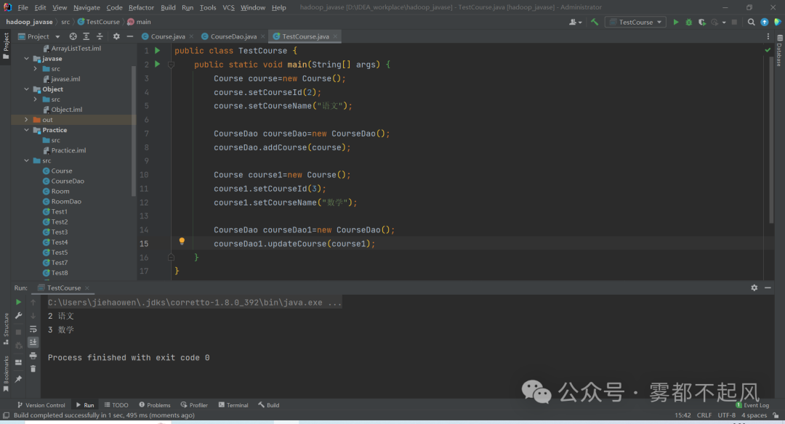Open Project panel settings gear icon

point(116,35)
